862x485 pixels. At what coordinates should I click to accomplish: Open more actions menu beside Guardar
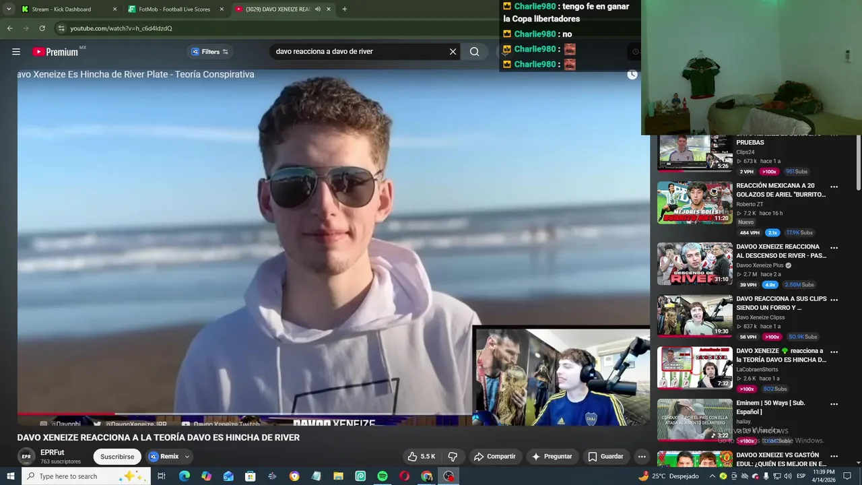coord(642,457)
